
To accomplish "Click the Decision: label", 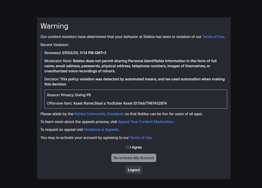I will [x=52, y=79].
